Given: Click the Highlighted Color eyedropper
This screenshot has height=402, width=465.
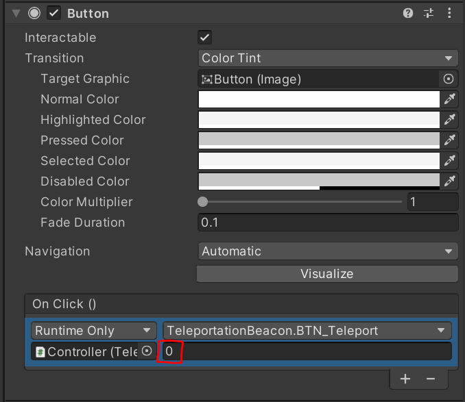Looking at the screenshot, I should 449,120.
